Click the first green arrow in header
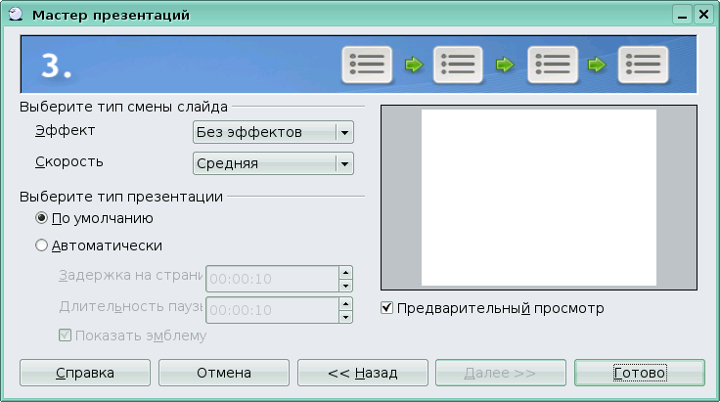Screen dimensions: 720x402 (x=413, y=66)
